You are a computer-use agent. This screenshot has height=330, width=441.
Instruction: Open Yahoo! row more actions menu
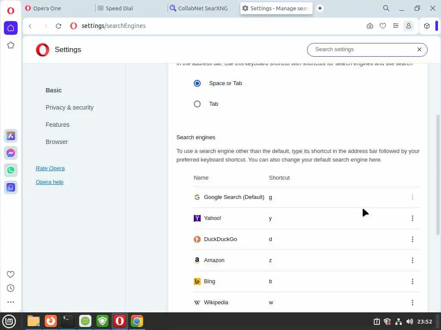coord(412,218)
